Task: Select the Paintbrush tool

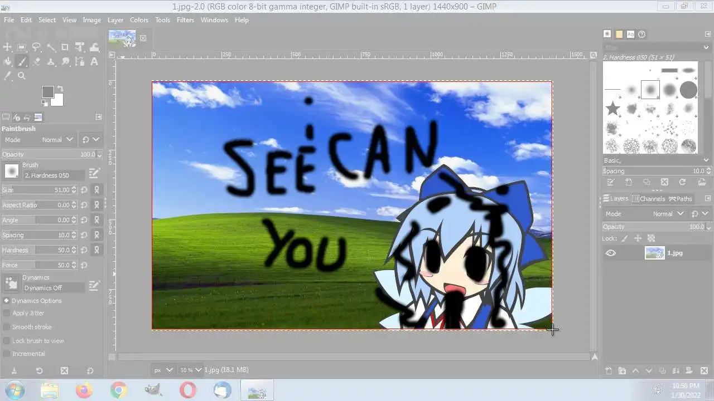Action: pos(22,62)
